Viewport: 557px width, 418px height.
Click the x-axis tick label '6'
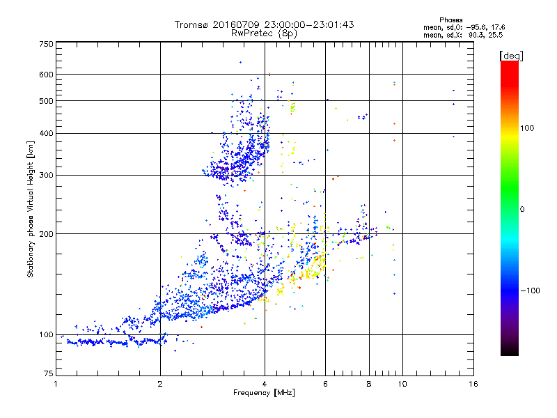tap(325, 384)
